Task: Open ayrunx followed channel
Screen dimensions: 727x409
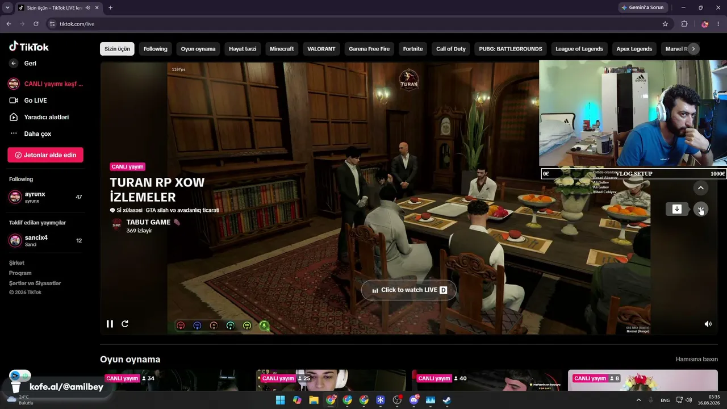Action: pos(45,197)
